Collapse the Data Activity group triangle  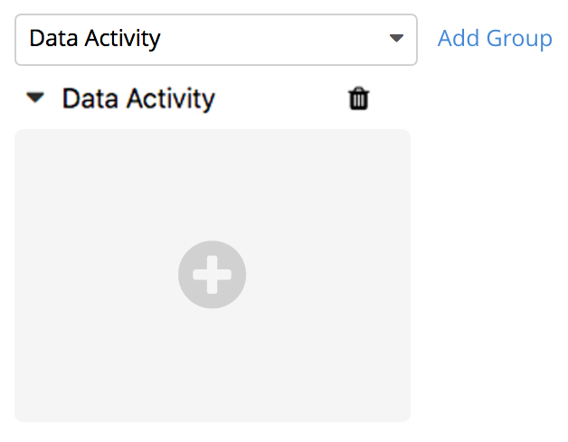click(35, 99)
